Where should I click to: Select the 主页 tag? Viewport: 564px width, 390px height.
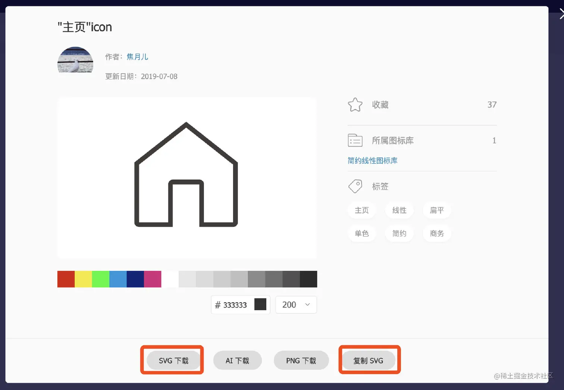pos(362,210)
